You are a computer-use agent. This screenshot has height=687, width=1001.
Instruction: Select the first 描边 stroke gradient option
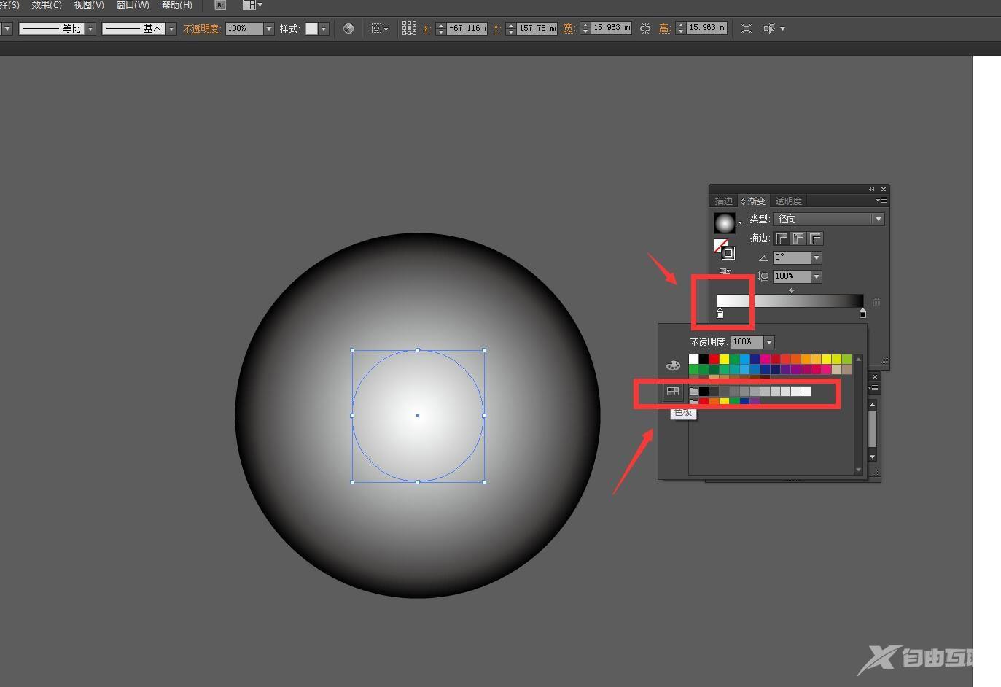click(x=782, y=238)
